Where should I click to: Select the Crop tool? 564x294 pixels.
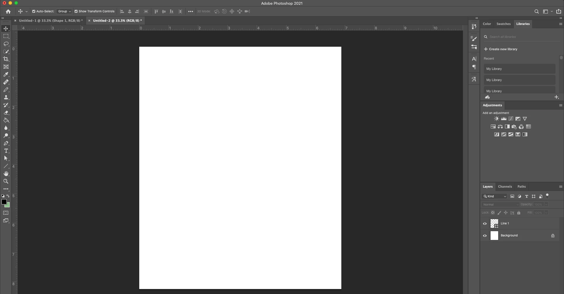[6, 59]
